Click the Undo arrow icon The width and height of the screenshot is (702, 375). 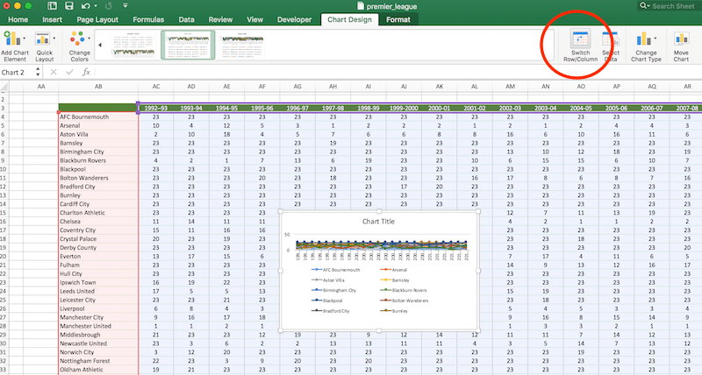85,6
